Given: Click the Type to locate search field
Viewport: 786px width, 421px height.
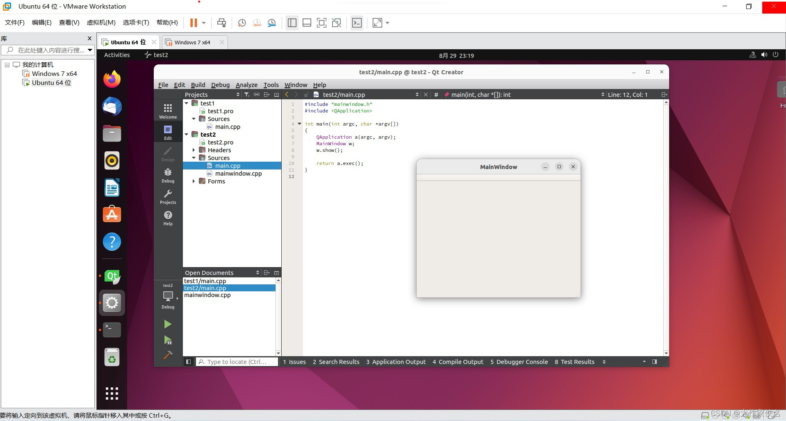Looking at the screenshot, I should click(x=237, y=362).
